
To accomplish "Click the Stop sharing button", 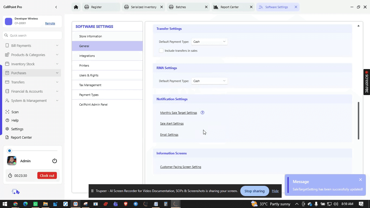I will coord(254,191).
